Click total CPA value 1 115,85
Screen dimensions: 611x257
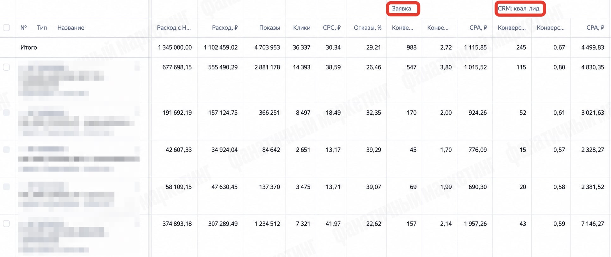click(476, 47)
